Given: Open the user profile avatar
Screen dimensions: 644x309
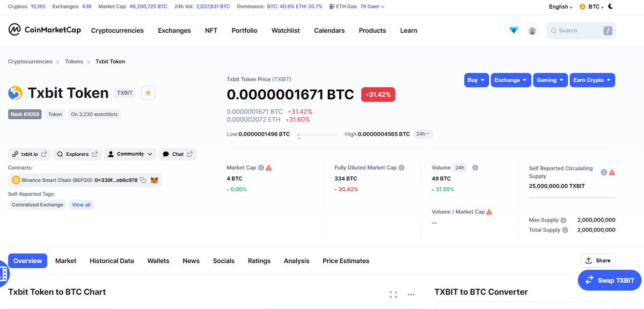Looking at the screenshot, I should (x=532, y=31).
